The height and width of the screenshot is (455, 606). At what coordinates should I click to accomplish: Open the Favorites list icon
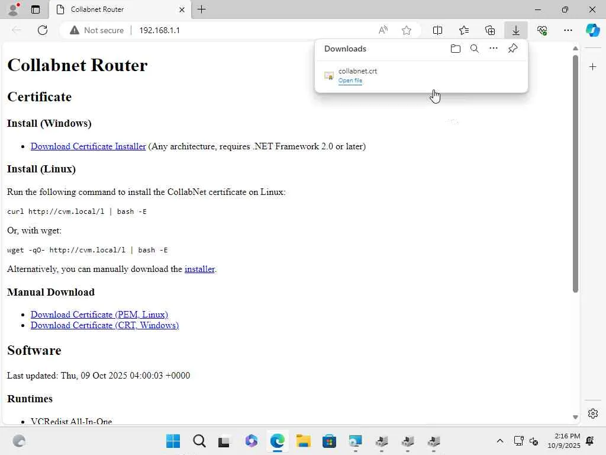point(464,30)
